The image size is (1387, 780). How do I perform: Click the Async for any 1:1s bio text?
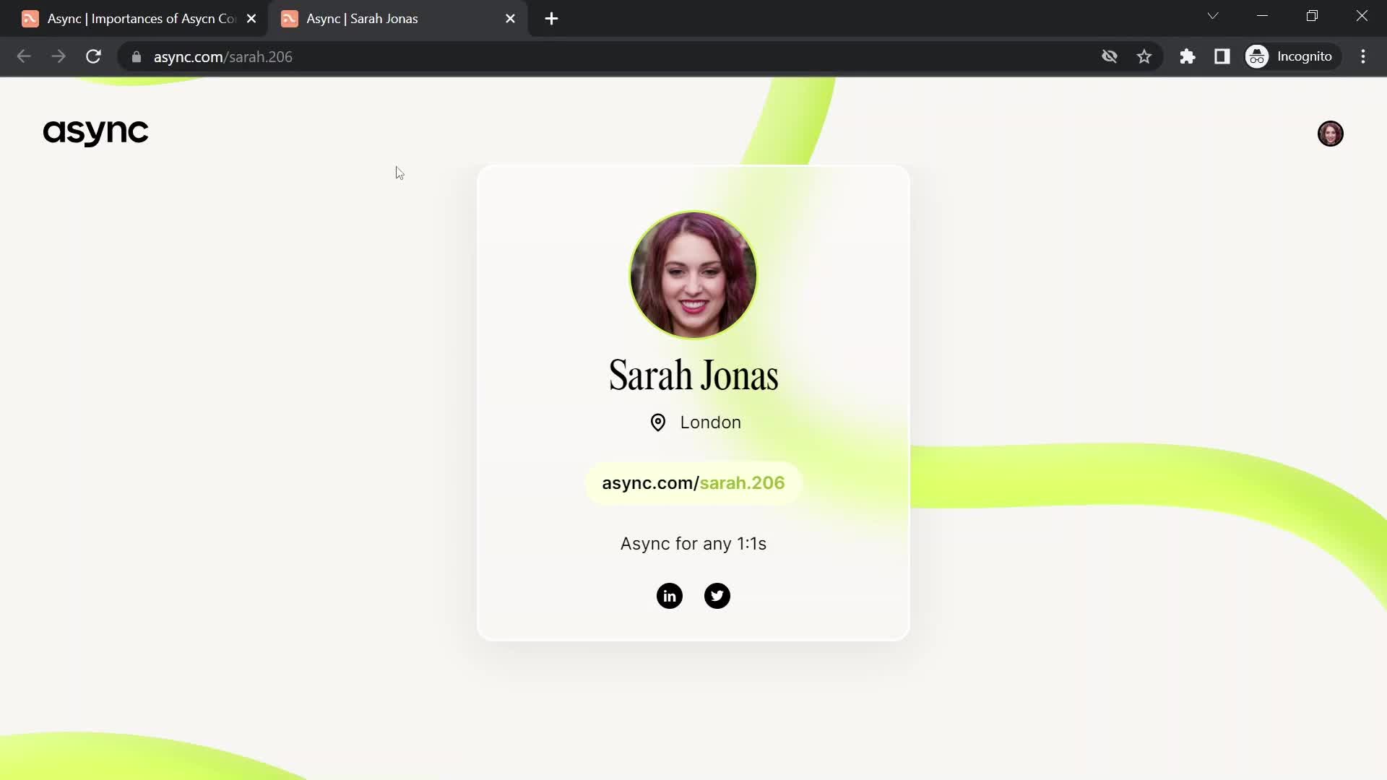(693, 544)
